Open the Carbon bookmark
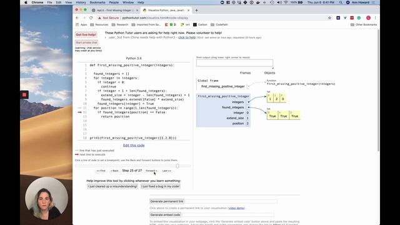This screenshot has height=225, width=400. pyautogui.click(x=200, y=25)
